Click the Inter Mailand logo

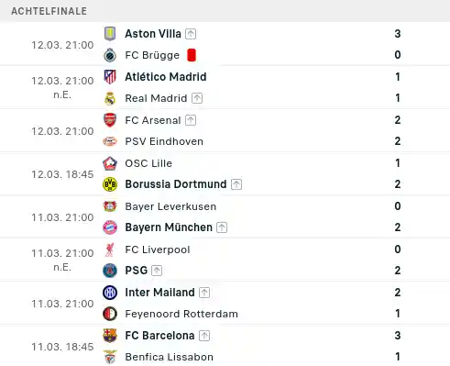(110, 293)
